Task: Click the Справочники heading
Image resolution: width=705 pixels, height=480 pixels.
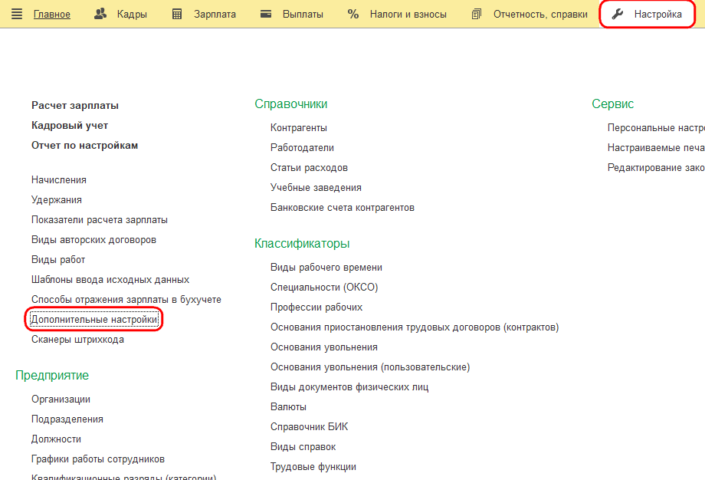Action: [291, 104]
